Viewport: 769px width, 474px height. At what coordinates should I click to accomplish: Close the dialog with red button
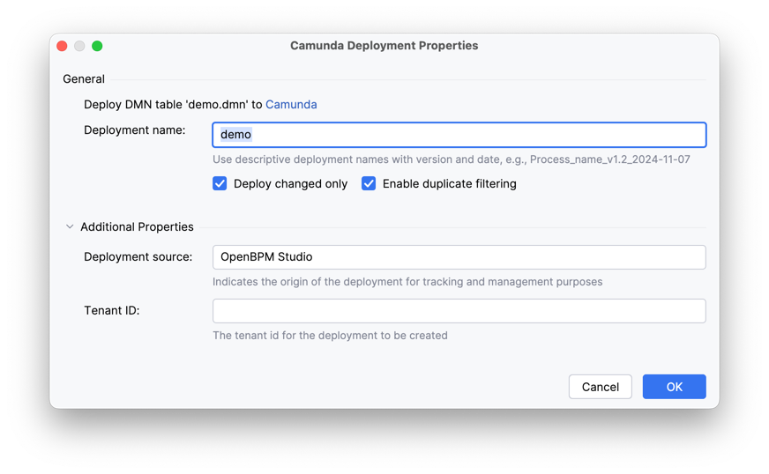coord(62,46)
